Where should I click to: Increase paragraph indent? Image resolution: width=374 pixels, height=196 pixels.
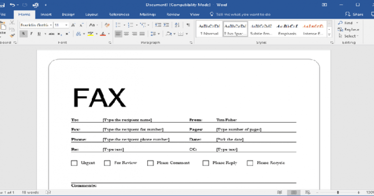pyautogui.click(x=166, y=25)
